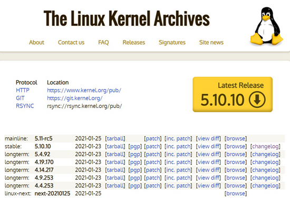Open changelog for stable 5.10.10
The height and width of the screenshot is (208, 290).
265,146
